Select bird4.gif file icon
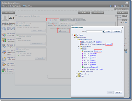The image size is (132, 101). [x=83, y=60]
